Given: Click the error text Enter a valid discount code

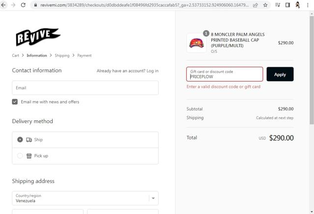Looking at the screenshot, I should click(x=224, y=86).
